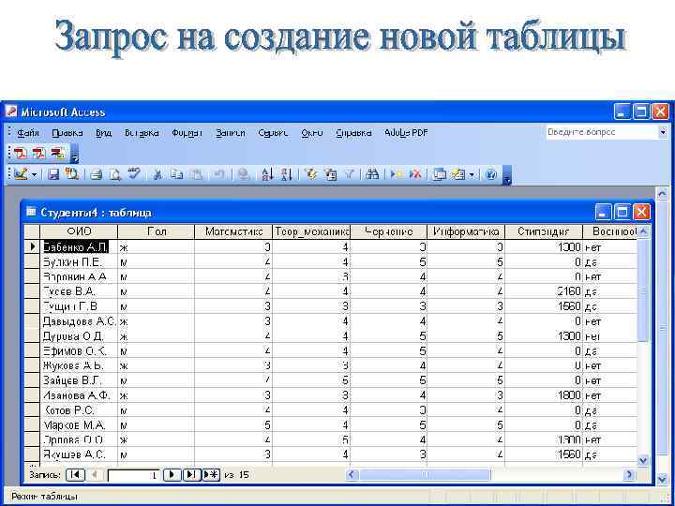The image size is (675, 506).
Task: Click the row selector for Бабенко А.Л.
Action: 32,247
